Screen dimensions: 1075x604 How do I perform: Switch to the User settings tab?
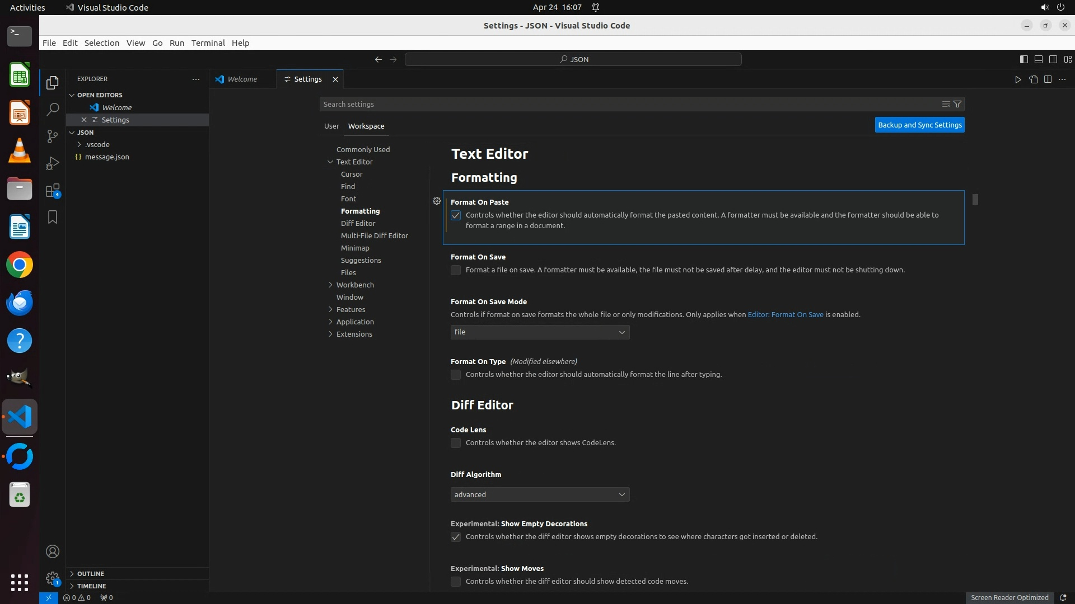click(x=331, y=126)
